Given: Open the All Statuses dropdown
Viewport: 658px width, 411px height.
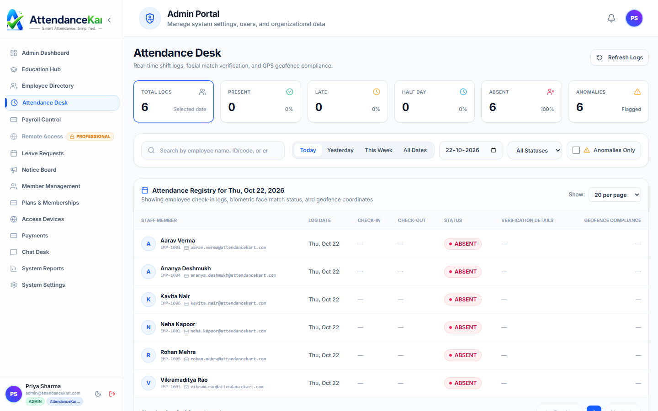Looking at the screenshot, I should click(535, 150).
